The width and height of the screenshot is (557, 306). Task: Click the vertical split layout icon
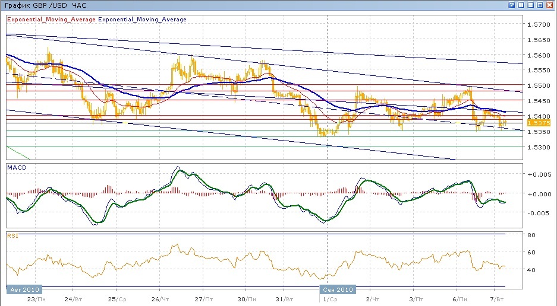pyautogui.click(x=521, y=5)
